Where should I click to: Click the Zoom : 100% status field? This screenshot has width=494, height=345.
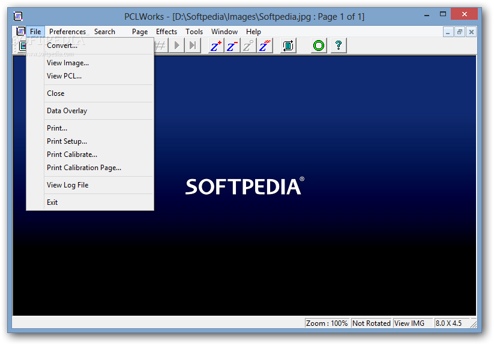pos(327,323)
